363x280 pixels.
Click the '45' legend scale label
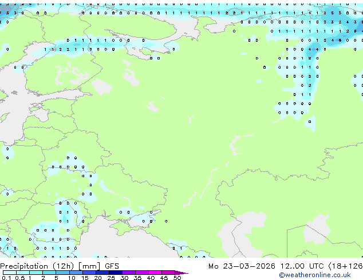pyautogui.click(x=164, y=278)
